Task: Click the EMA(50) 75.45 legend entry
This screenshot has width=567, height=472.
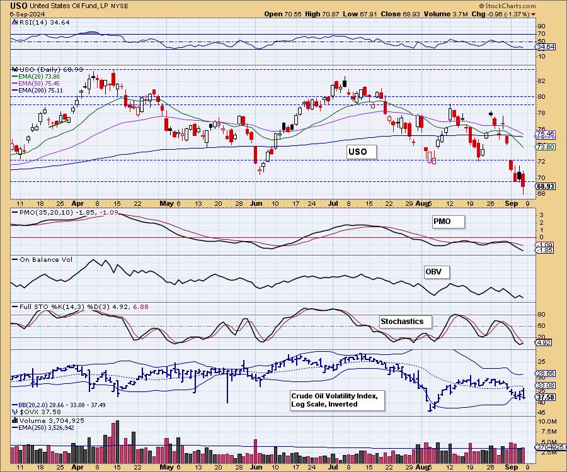Action: tap(36, 84)
